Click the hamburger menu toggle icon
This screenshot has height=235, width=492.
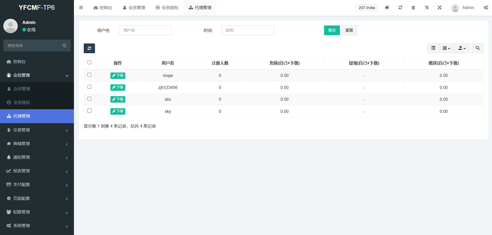pos(81,8)
